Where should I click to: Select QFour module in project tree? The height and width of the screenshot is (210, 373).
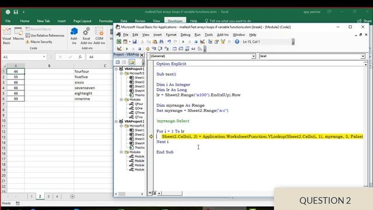pos(137,104)
